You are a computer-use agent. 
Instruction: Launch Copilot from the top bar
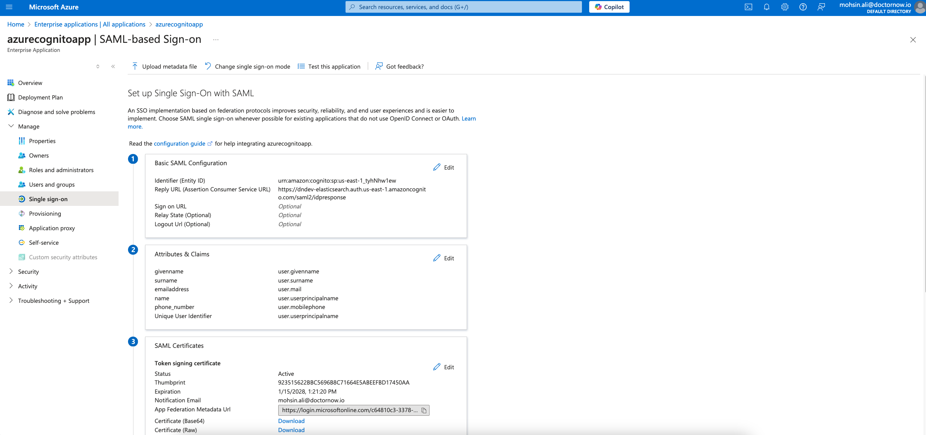point(609,7)
